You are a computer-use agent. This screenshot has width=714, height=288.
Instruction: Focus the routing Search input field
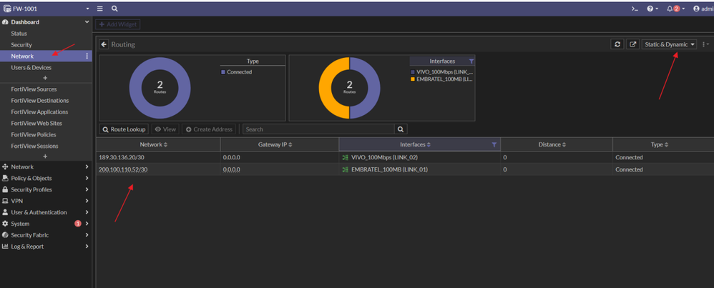pos(319,129)
